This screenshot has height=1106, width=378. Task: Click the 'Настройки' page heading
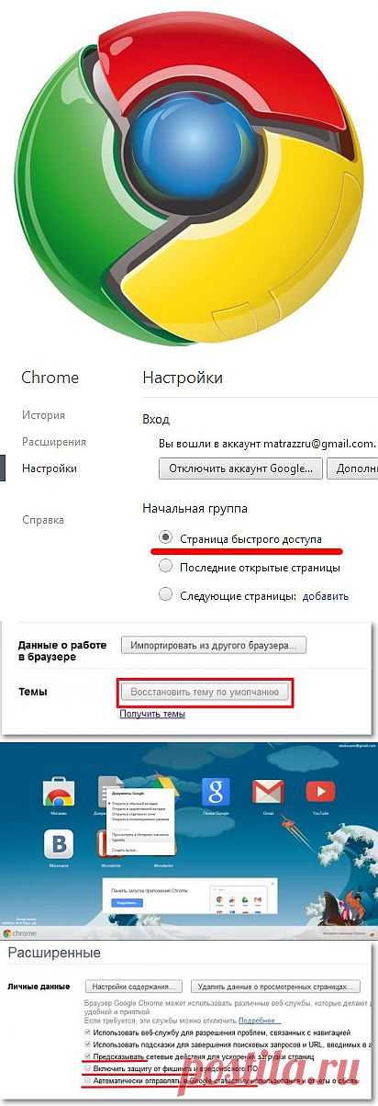point(183,378)
